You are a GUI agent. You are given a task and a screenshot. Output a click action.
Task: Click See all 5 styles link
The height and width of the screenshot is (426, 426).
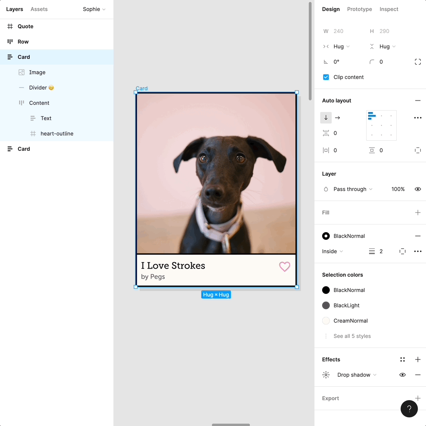click(352, 336)
